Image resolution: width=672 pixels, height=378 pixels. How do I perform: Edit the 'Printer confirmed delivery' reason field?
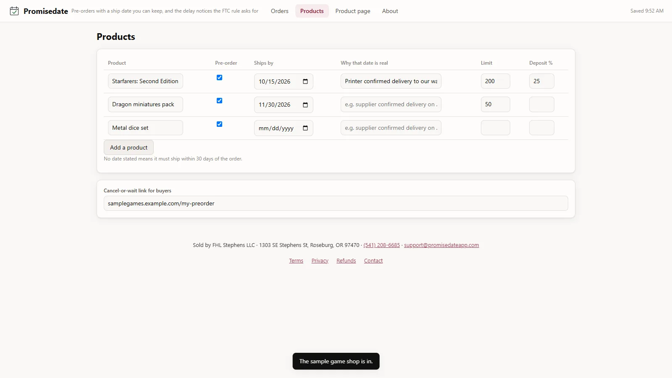(x=391, y=81)
